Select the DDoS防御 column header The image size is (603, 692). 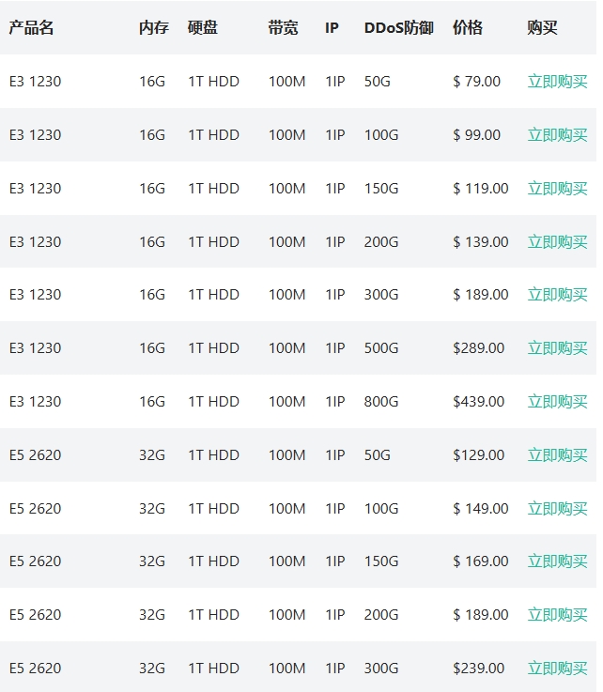coord(398,28)
